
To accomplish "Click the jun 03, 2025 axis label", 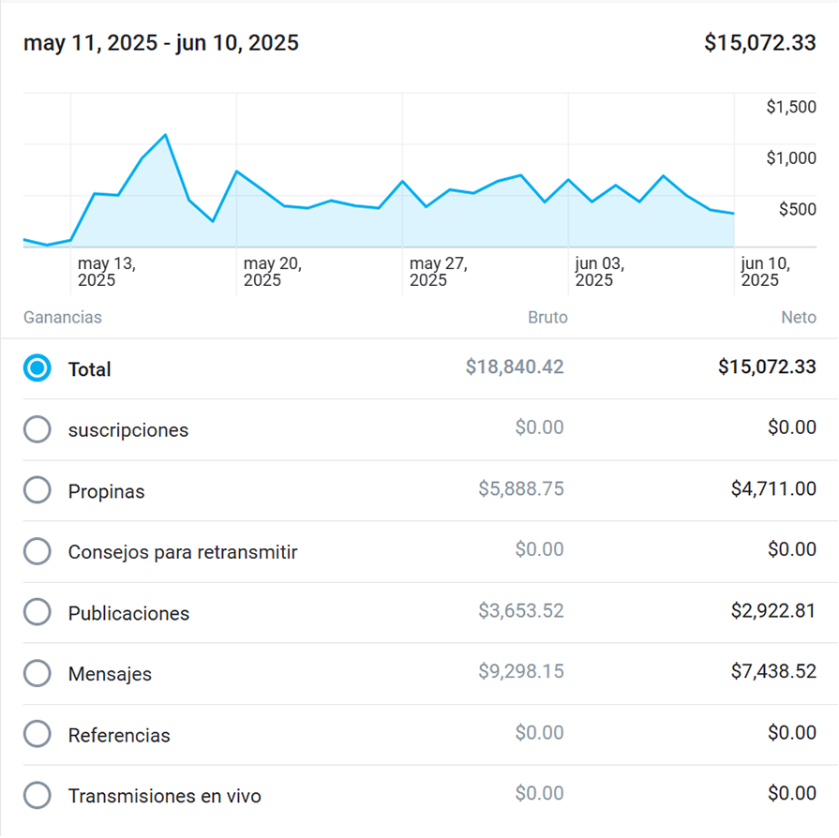I will click(599, 272).
